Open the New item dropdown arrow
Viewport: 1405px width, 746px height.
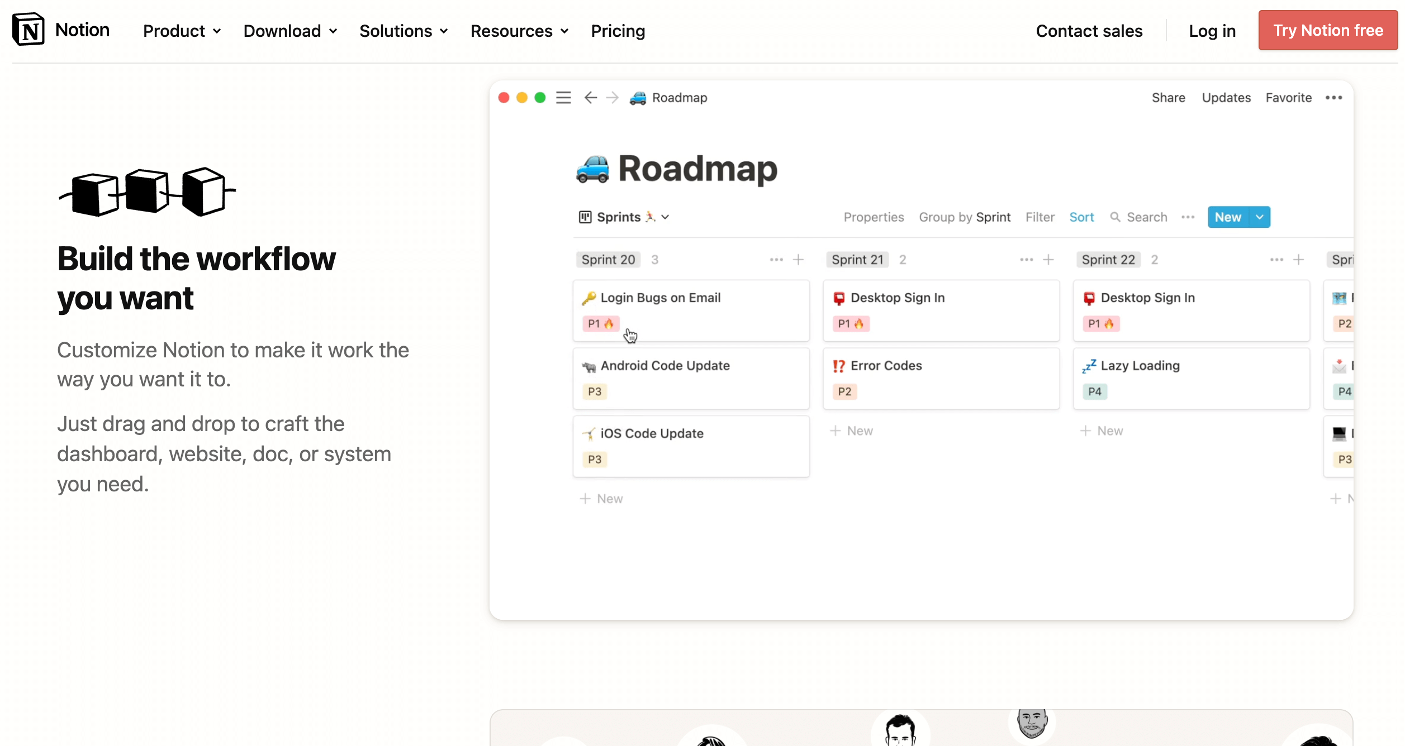[1259, 216]
